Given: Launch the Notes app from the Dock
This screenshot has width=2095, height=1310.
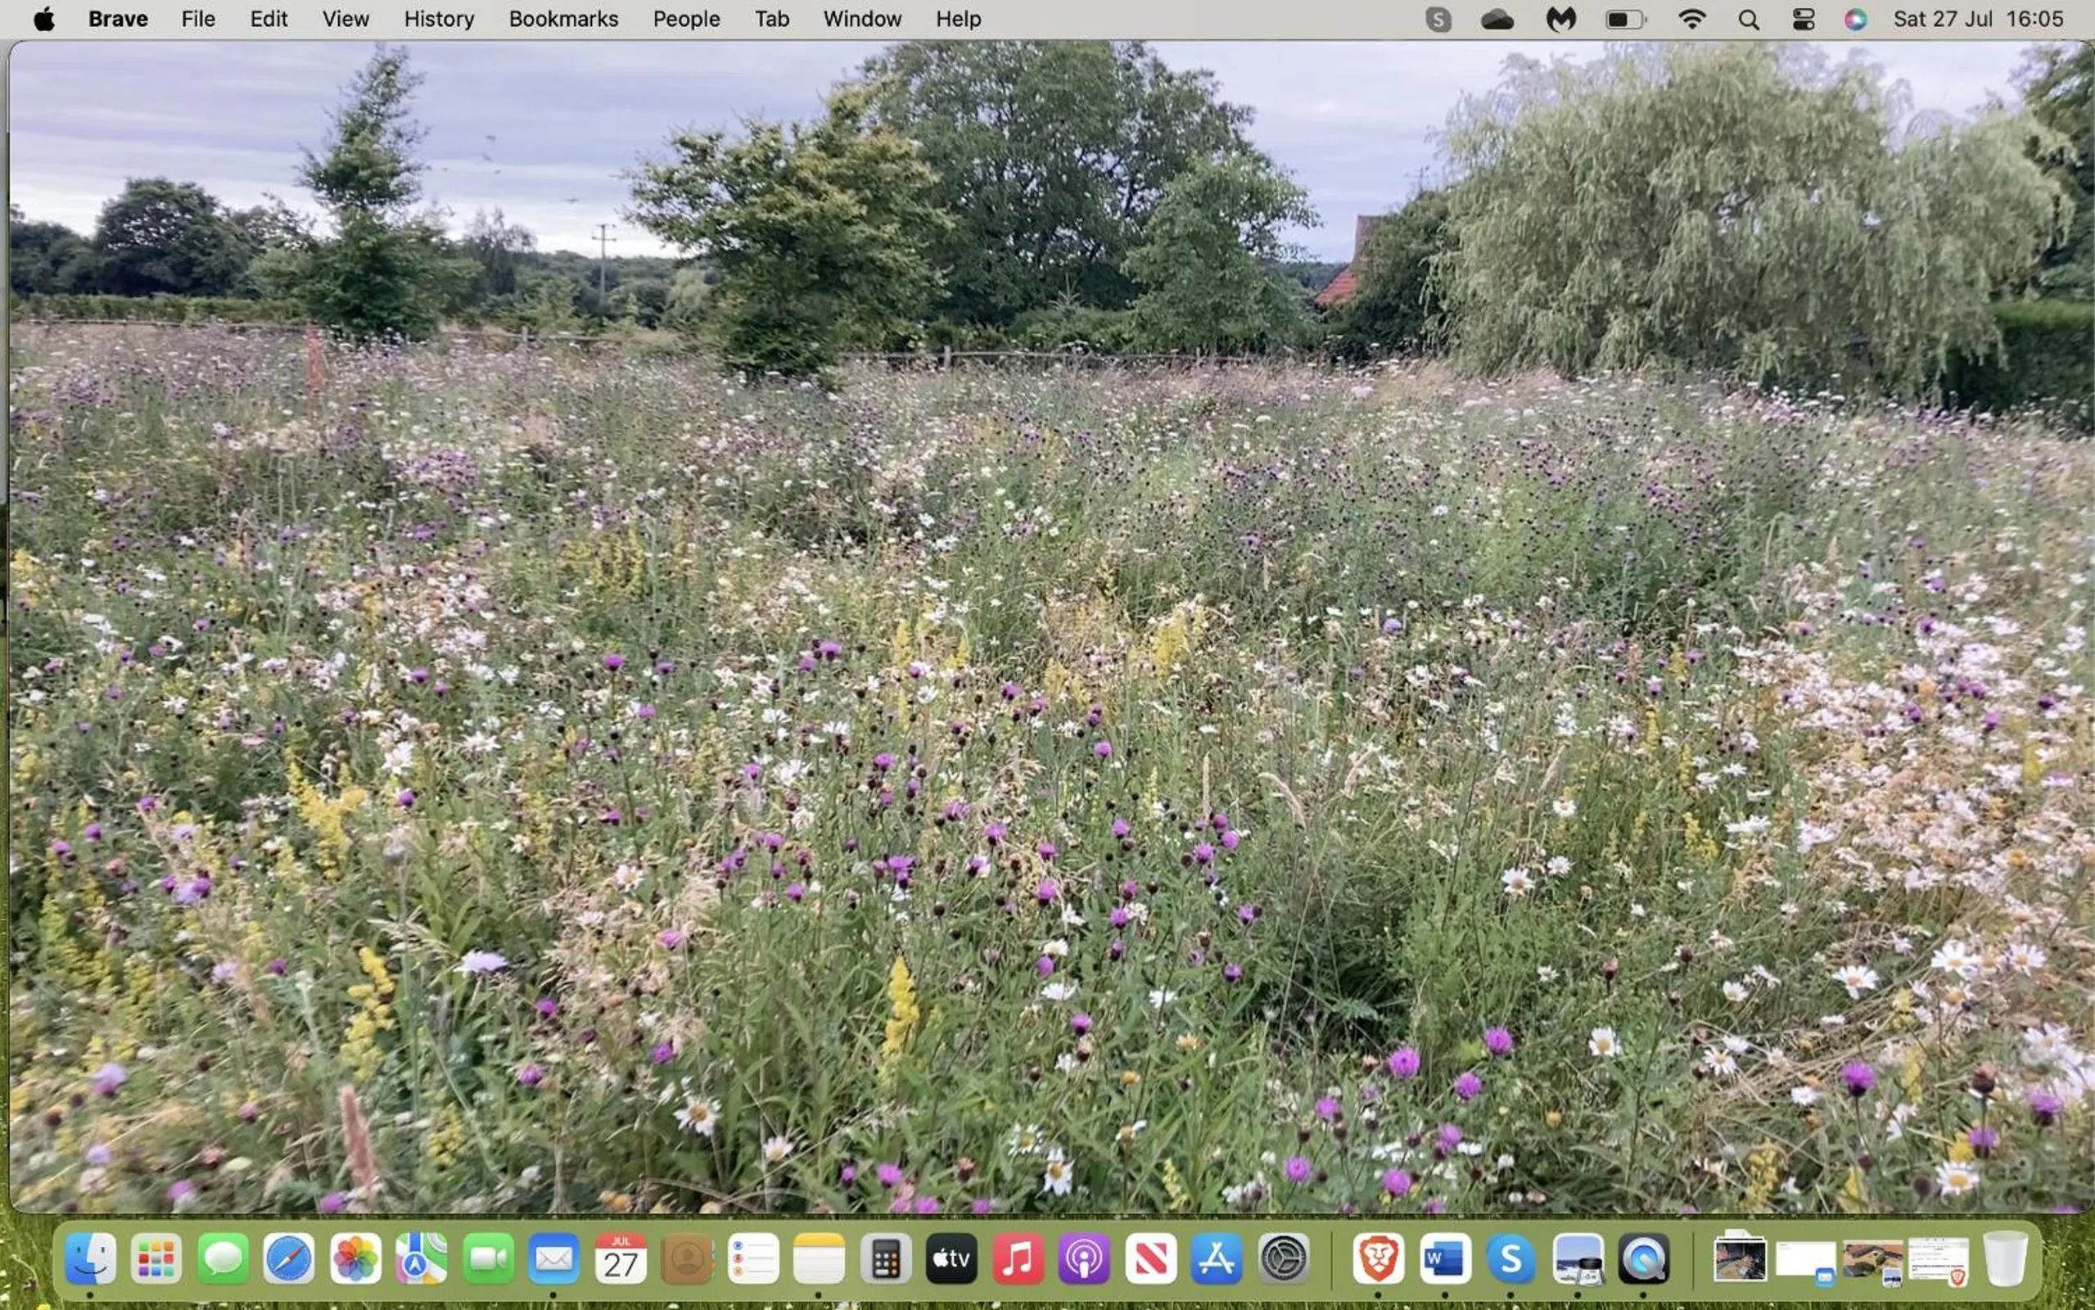Looking at the screenshot, I should [820, 1259].
